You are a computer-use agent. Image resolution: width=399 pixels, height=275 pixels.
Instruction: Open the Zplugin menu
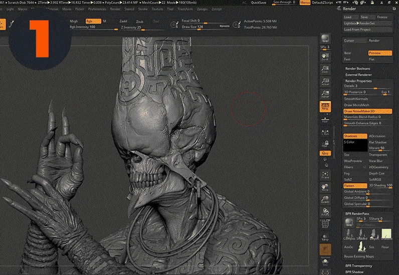[202, 9]
